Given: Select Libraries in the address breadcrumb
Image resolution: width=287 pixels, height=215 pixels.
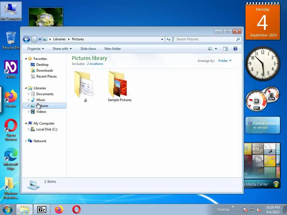Looking at the screenshot, I should pyautogui.click(x=59, y=39).
